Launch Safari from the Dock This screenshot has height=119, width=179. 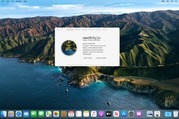click(x=18, y=114)
